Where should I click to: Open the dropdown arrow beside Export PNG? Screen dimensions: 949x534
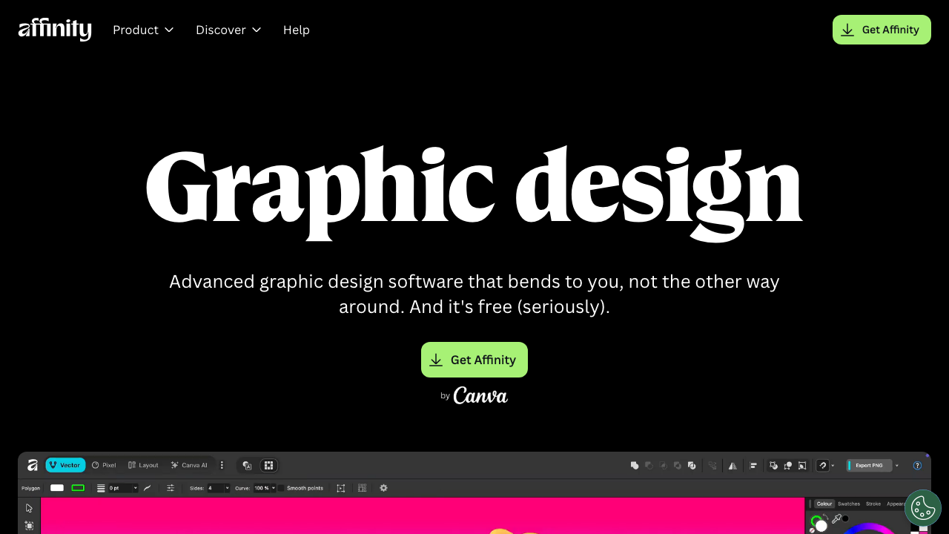point(897,466)
